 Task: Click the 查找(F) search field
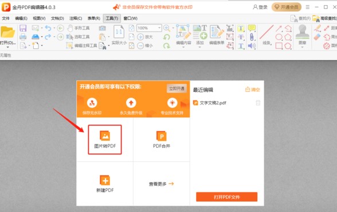[300, 18]
